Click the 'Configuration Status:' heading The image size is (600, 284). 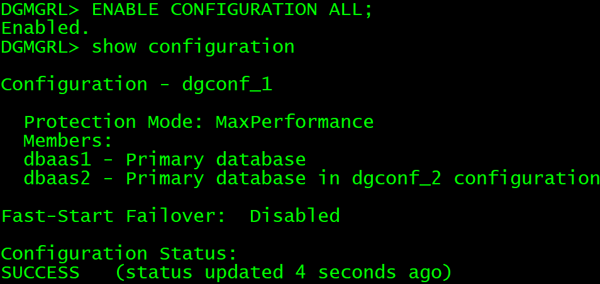[x=119, y=254]
